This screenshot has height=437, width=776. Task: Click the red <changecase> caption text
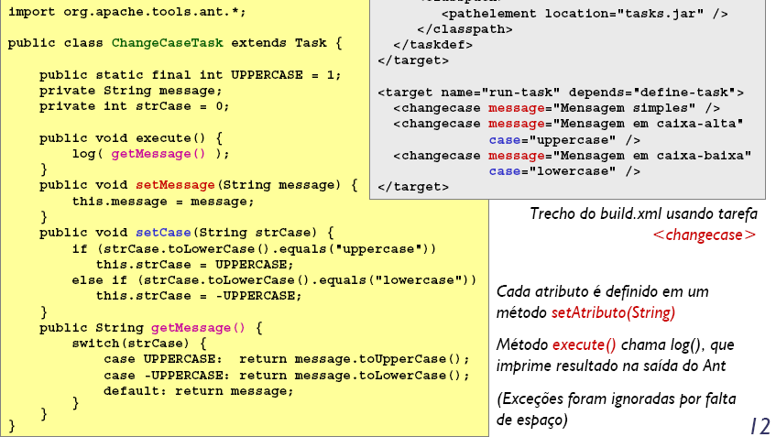705,235
